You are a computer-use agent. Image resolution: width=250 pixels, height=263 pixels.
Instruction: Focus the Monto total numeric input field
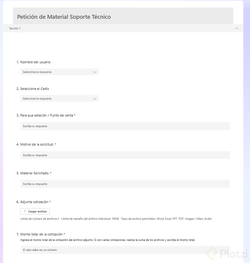(125, 250)
